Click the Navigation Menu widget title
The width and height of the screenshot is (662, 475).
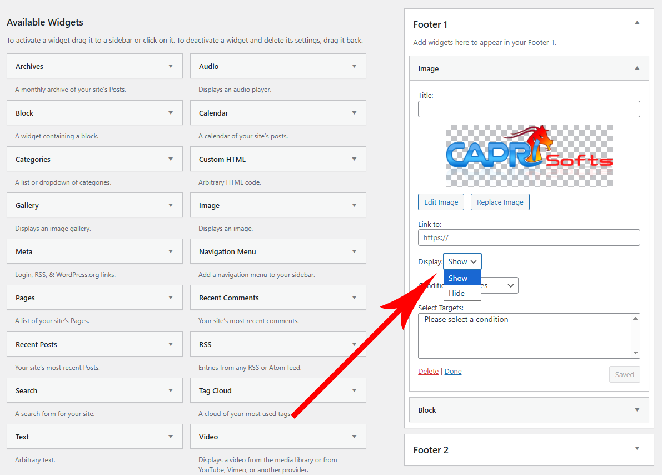pos(227,251)
